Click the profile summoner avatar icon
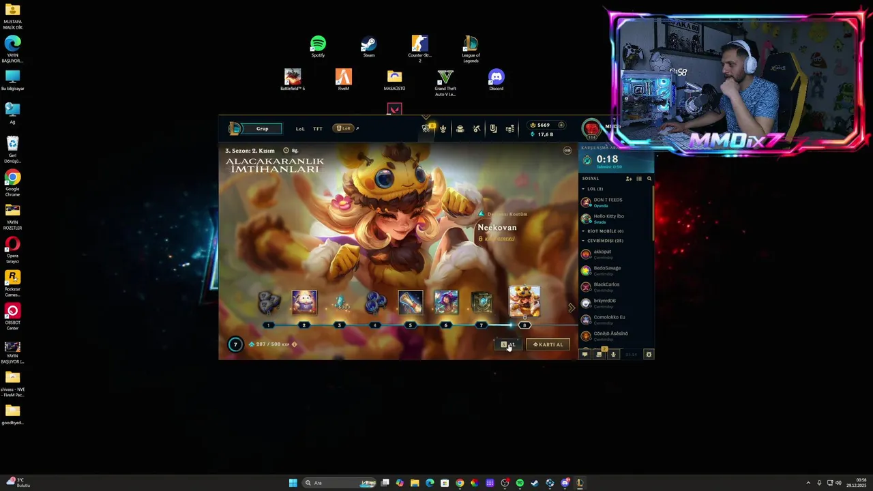The height and width of the screenshot is (491, 873). pos(591,128)
